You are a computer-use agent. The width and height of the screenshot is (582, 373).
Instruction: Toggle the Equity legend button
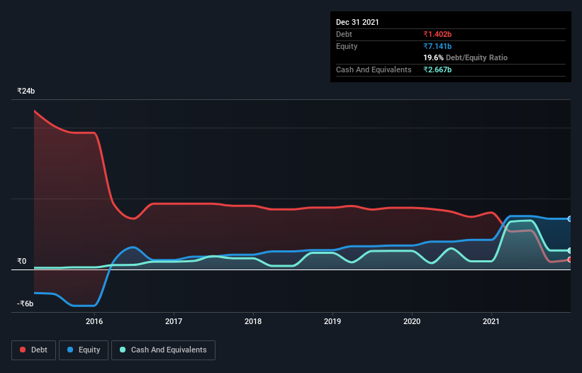pyautogui.click(x=84, y=350)
